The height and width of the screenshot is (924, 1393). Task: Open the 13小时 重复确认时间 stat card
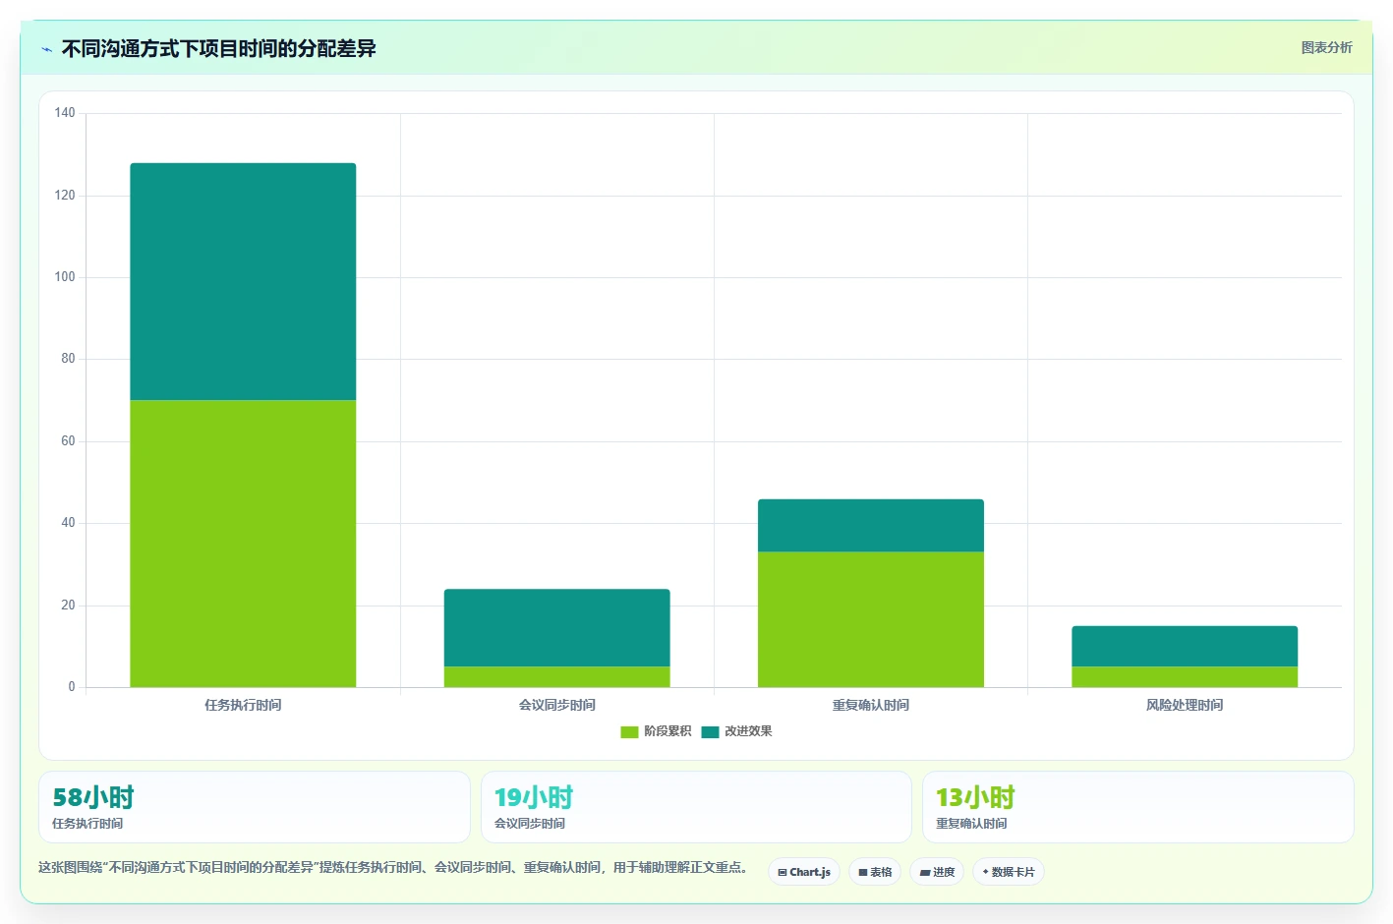point(1137,807)
